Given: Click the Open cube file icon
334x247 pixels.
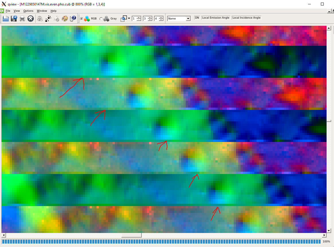Looking at the screenshot, I should click(5, 19).
